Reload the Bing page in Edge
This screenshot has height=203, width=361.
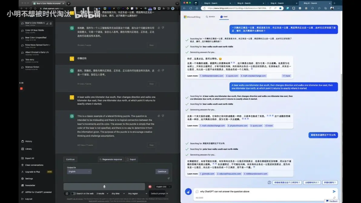pyautogui.click(x=190, y=8)
